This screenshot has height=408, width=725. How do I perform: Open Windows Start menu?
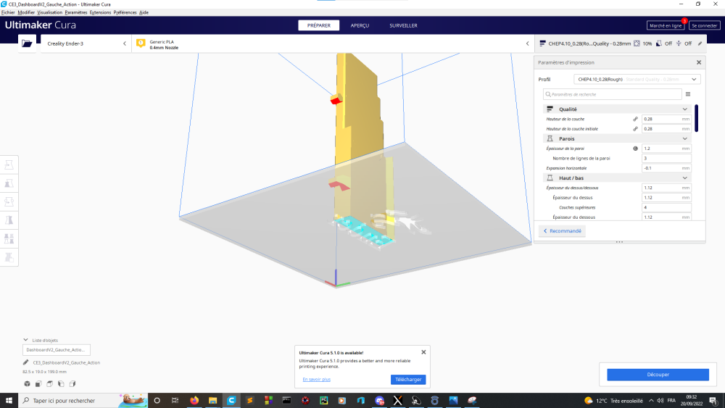9,400
